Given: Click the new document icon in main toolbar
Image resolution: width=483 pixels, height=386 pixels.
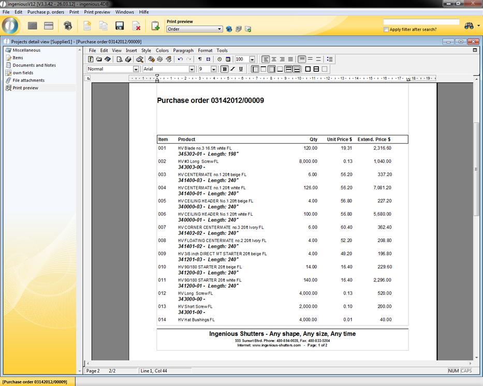Looking at the screenshot, I should [87, 26].
